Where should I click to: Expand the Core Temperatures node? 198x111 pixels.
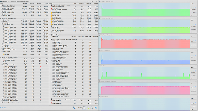[x=2, y=59]
